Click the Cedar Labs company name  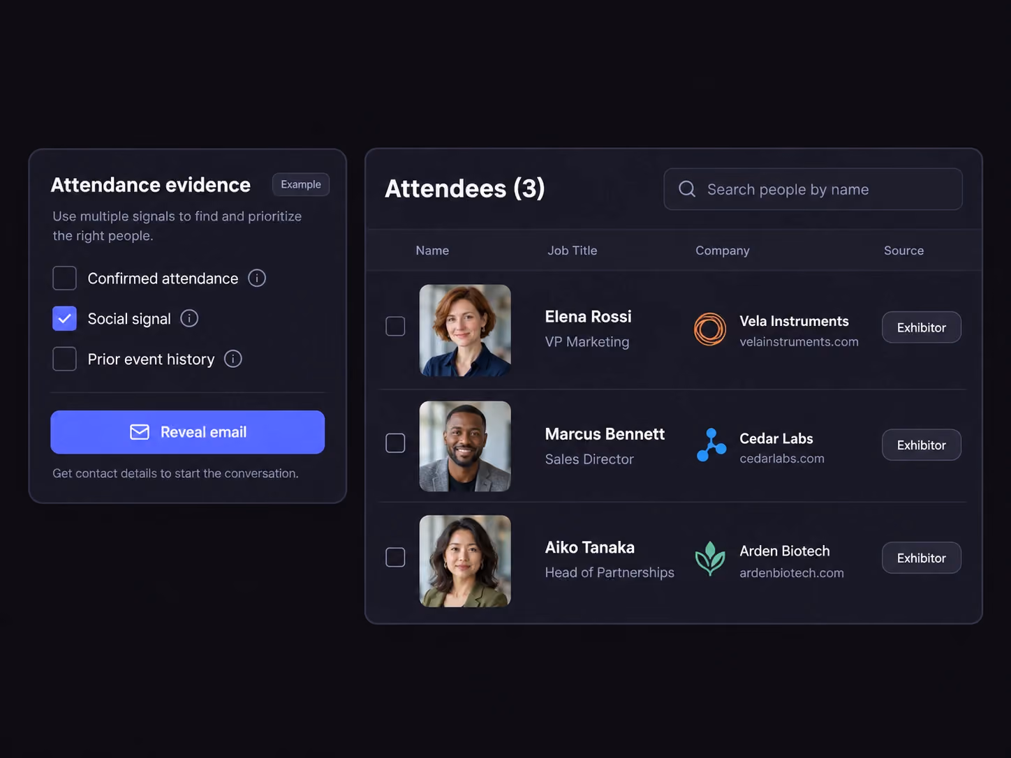point(776,438)
